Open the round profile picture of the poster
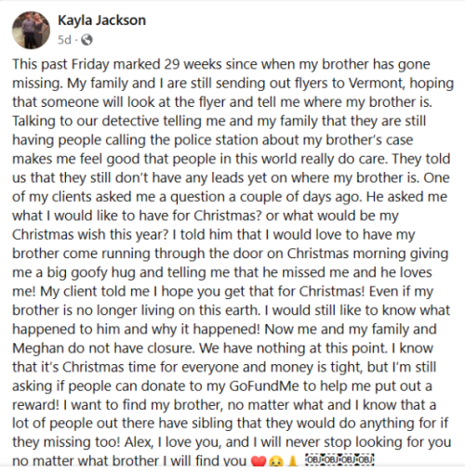 pos(31,30)
